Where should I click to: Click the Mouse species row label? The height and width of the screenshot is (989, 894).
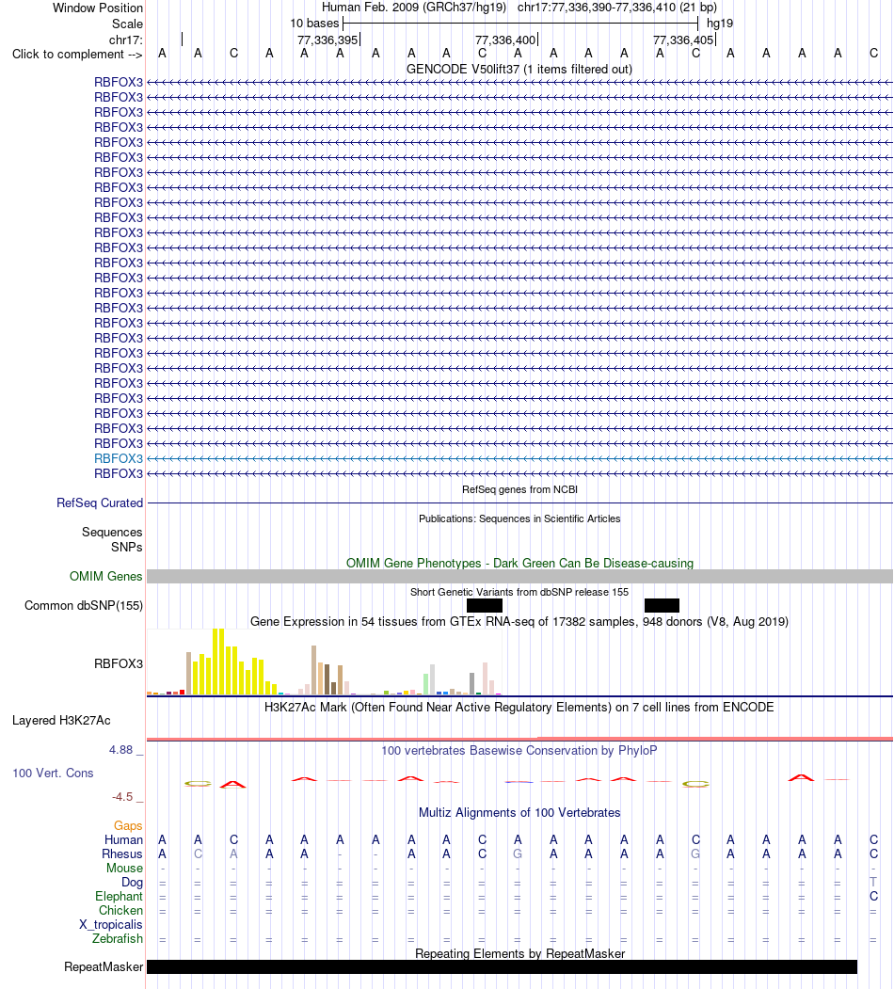coord(124,868)
